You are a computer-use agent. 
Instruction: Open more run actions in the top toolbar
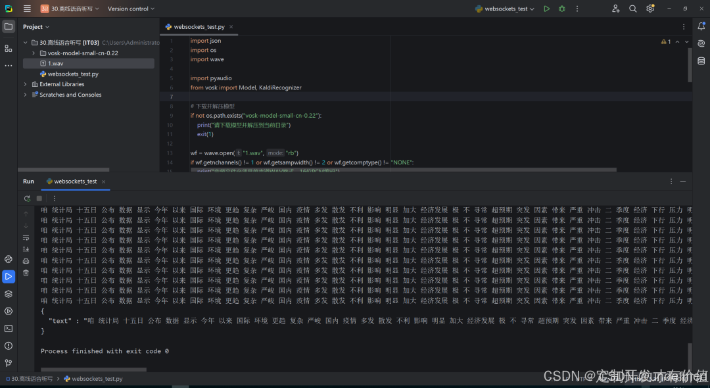577,9
